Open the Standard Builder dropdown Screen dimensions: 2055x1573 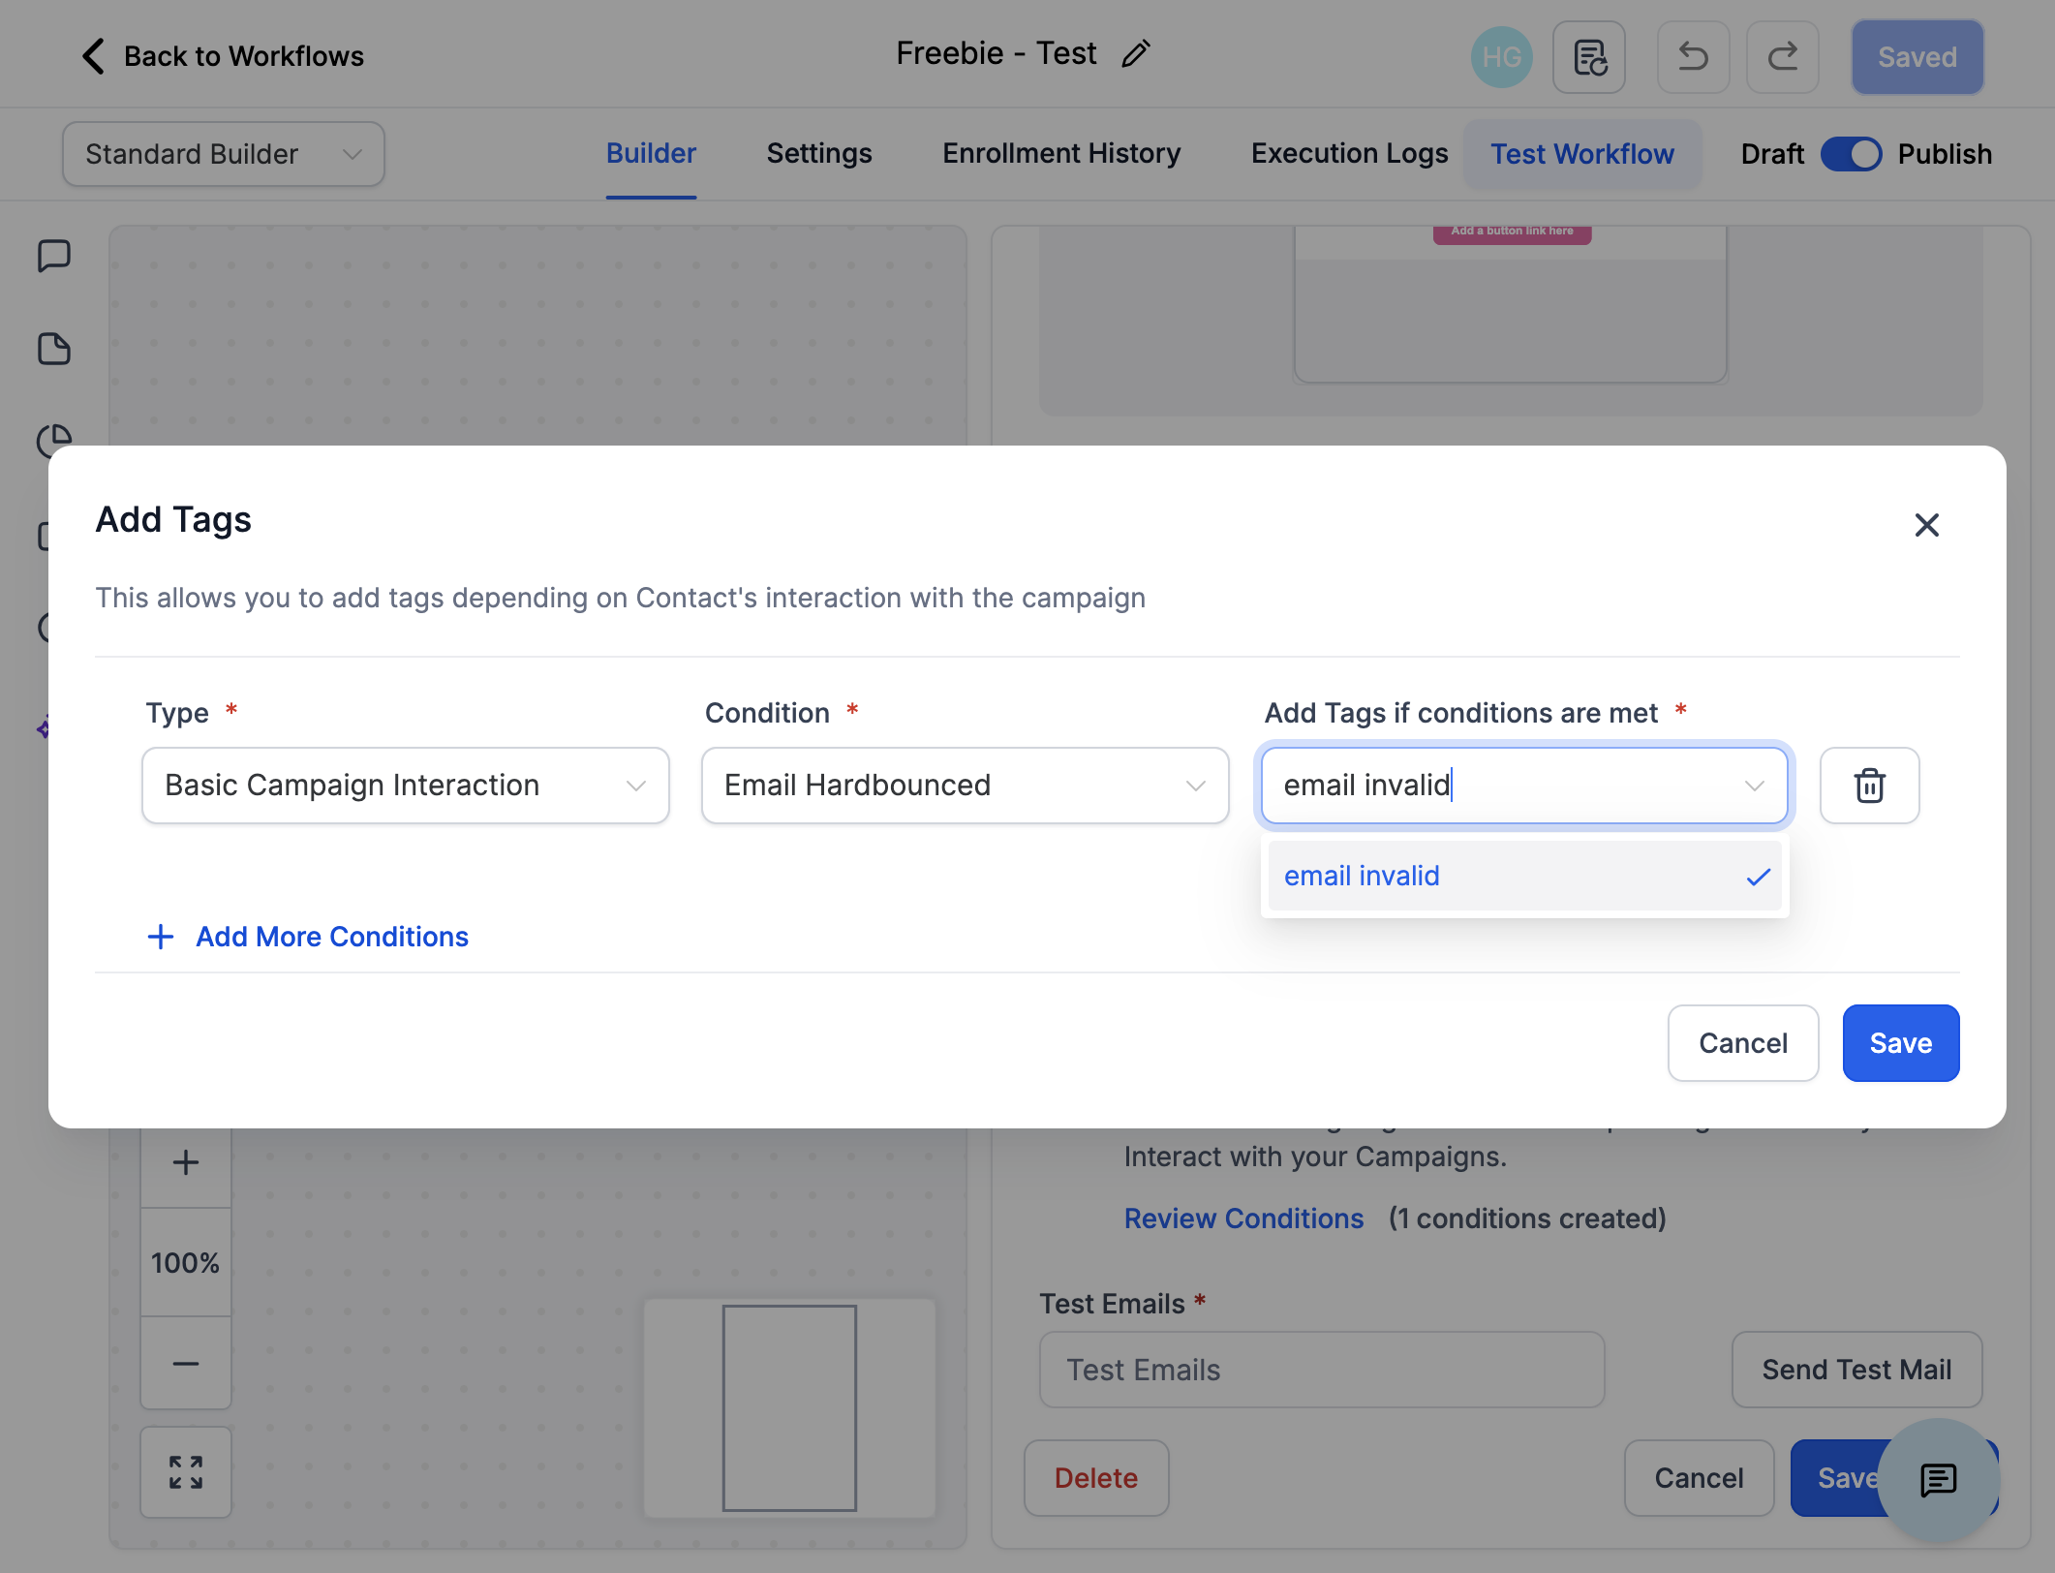click(x=224, y=154)
